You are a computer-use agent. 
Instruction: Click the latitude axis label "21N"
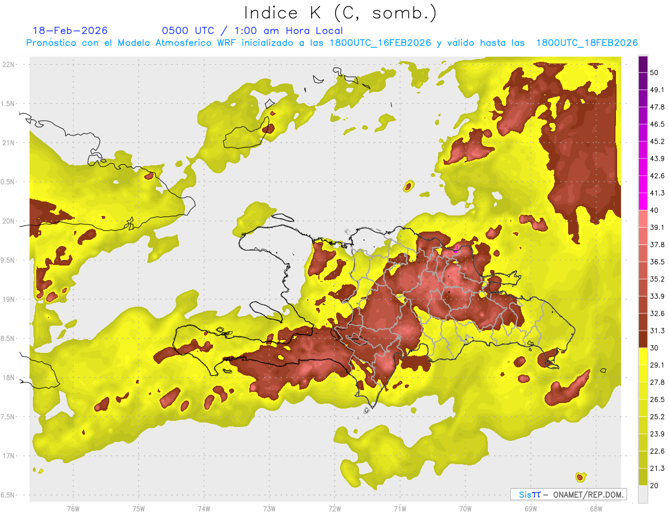point(9,142)
